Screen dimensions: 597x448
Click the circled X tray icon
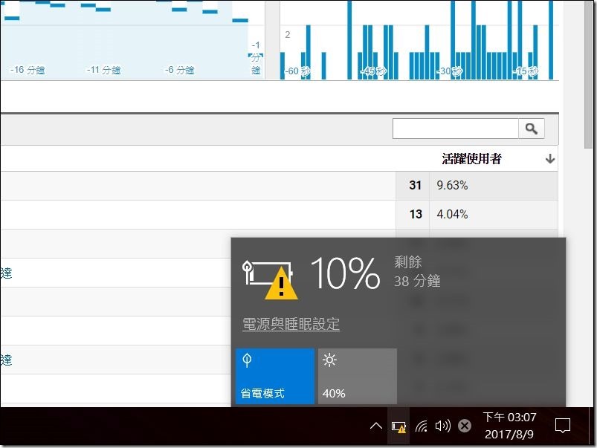click(x=464, y=426)
